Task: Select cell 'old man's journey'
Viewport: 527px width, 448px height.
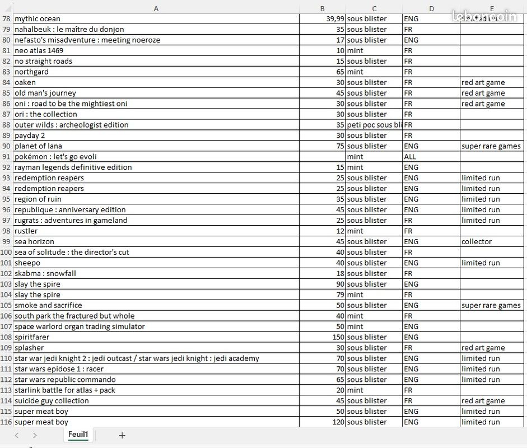Action: coord(156,93)
